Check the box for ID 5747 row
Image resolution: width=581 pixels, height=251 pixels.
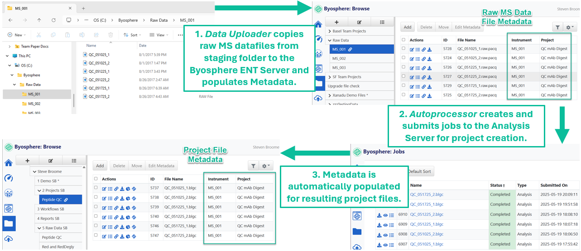(96, 235)
